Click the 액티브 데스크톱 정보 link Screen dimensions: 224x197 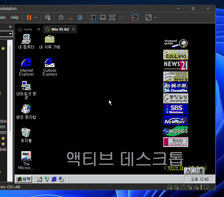(x=175, y=168)
